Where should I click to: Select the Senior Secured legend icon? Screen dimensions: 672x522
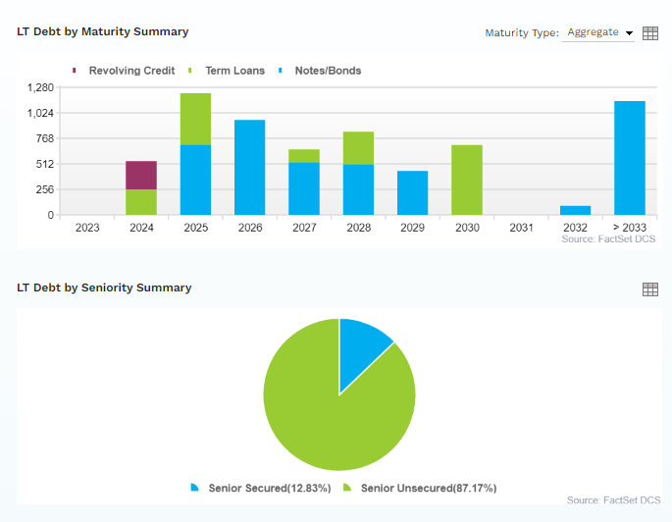click(x=194, y=488)
